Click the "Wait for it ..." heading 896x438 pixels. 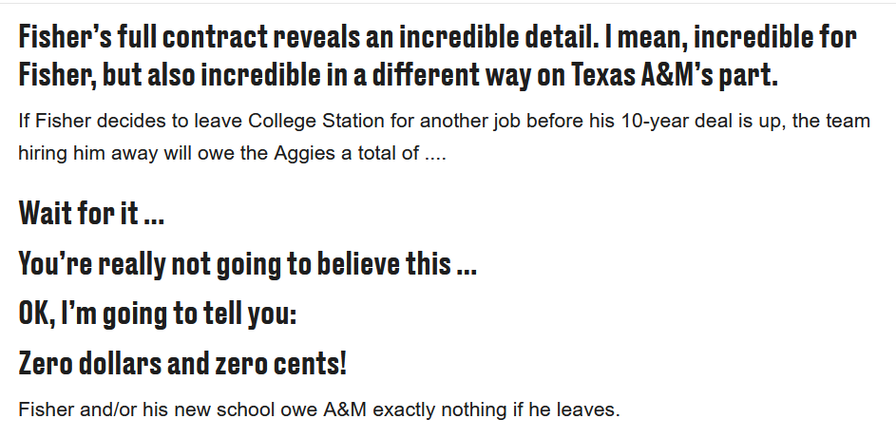click(x=91, y=212)
